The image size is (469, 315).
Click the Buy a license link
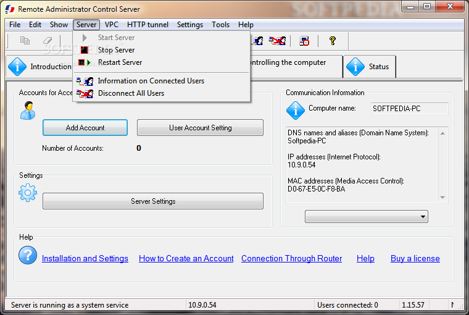point(415,258)
